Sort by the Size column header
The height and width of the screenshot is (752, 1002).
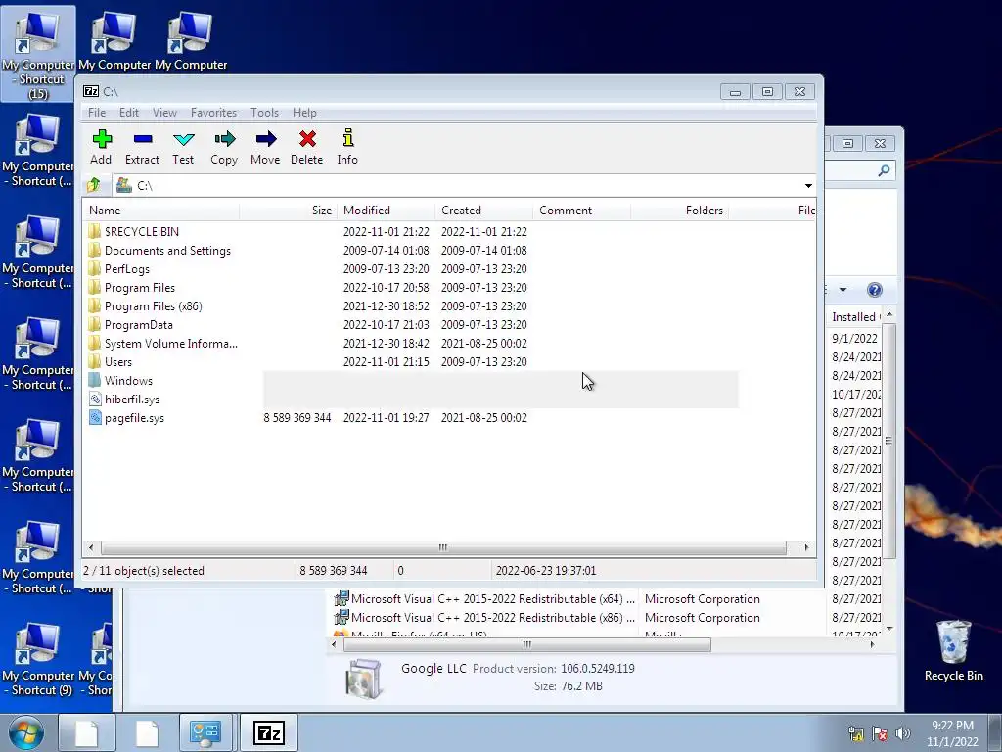tap(288, 211)
